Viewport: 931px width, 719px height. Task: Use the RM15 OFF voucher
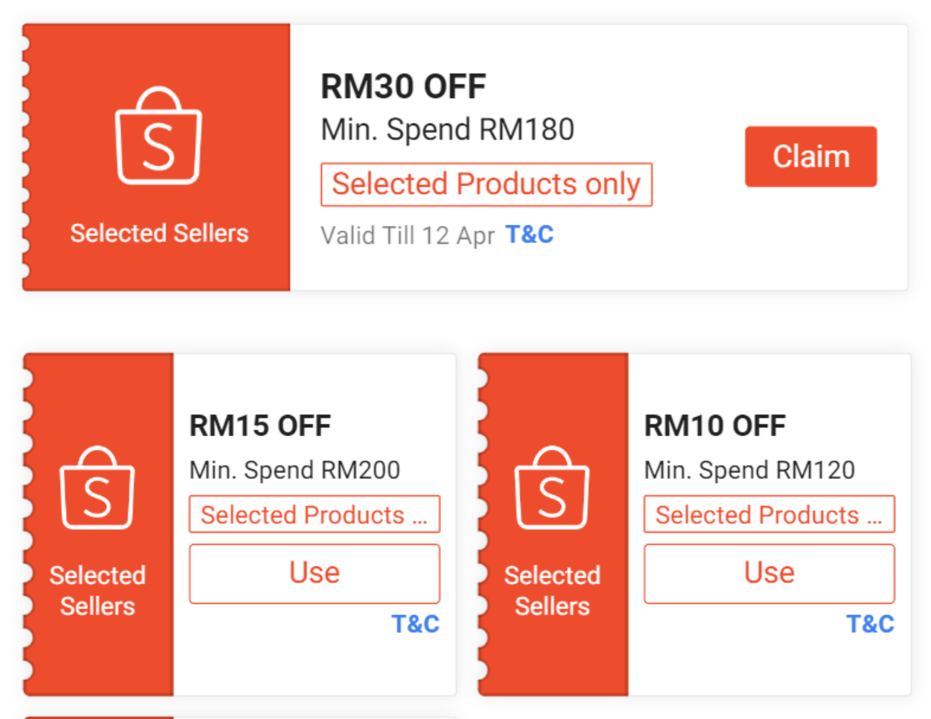[x=315, y=573]
